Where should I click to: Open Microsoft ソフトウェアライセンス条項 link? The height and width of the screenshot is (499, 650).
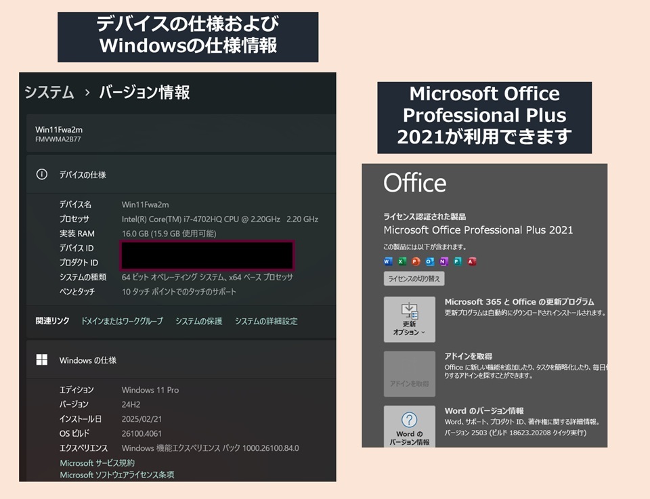click(117, 475)
